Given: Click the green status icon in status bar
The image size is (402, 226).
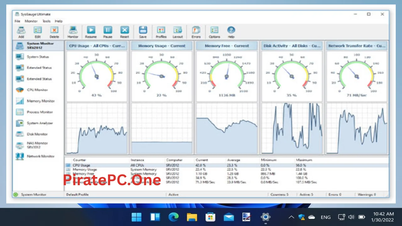Looking at the screenshot, I should click(x=16, y=195).
